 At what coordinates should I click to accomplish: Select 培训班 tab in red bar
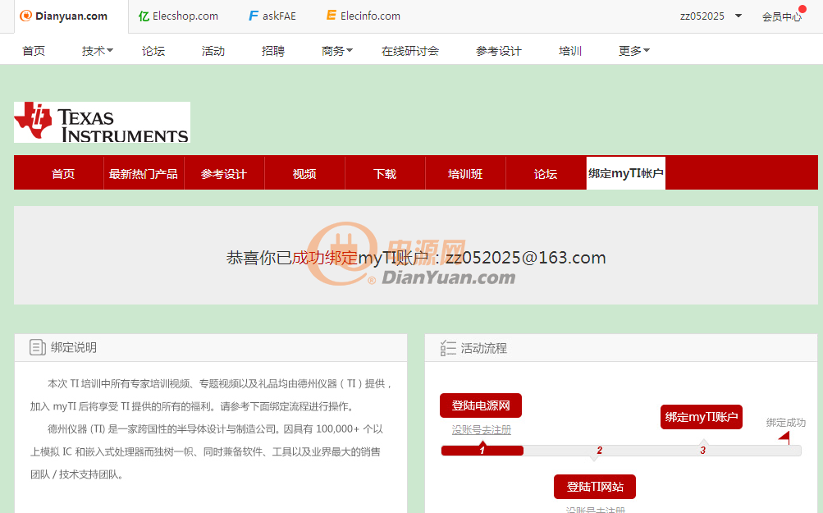(x=465, y=174)
